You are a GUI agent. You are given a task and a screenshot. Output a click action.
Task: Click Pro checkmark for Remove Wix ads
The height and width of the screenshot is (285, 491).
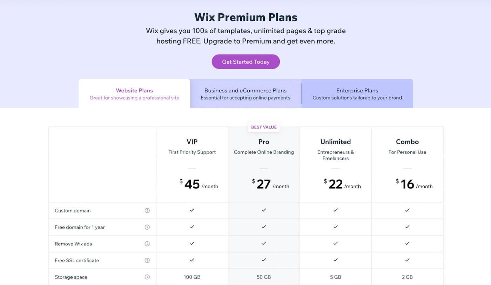coord(264,243)
